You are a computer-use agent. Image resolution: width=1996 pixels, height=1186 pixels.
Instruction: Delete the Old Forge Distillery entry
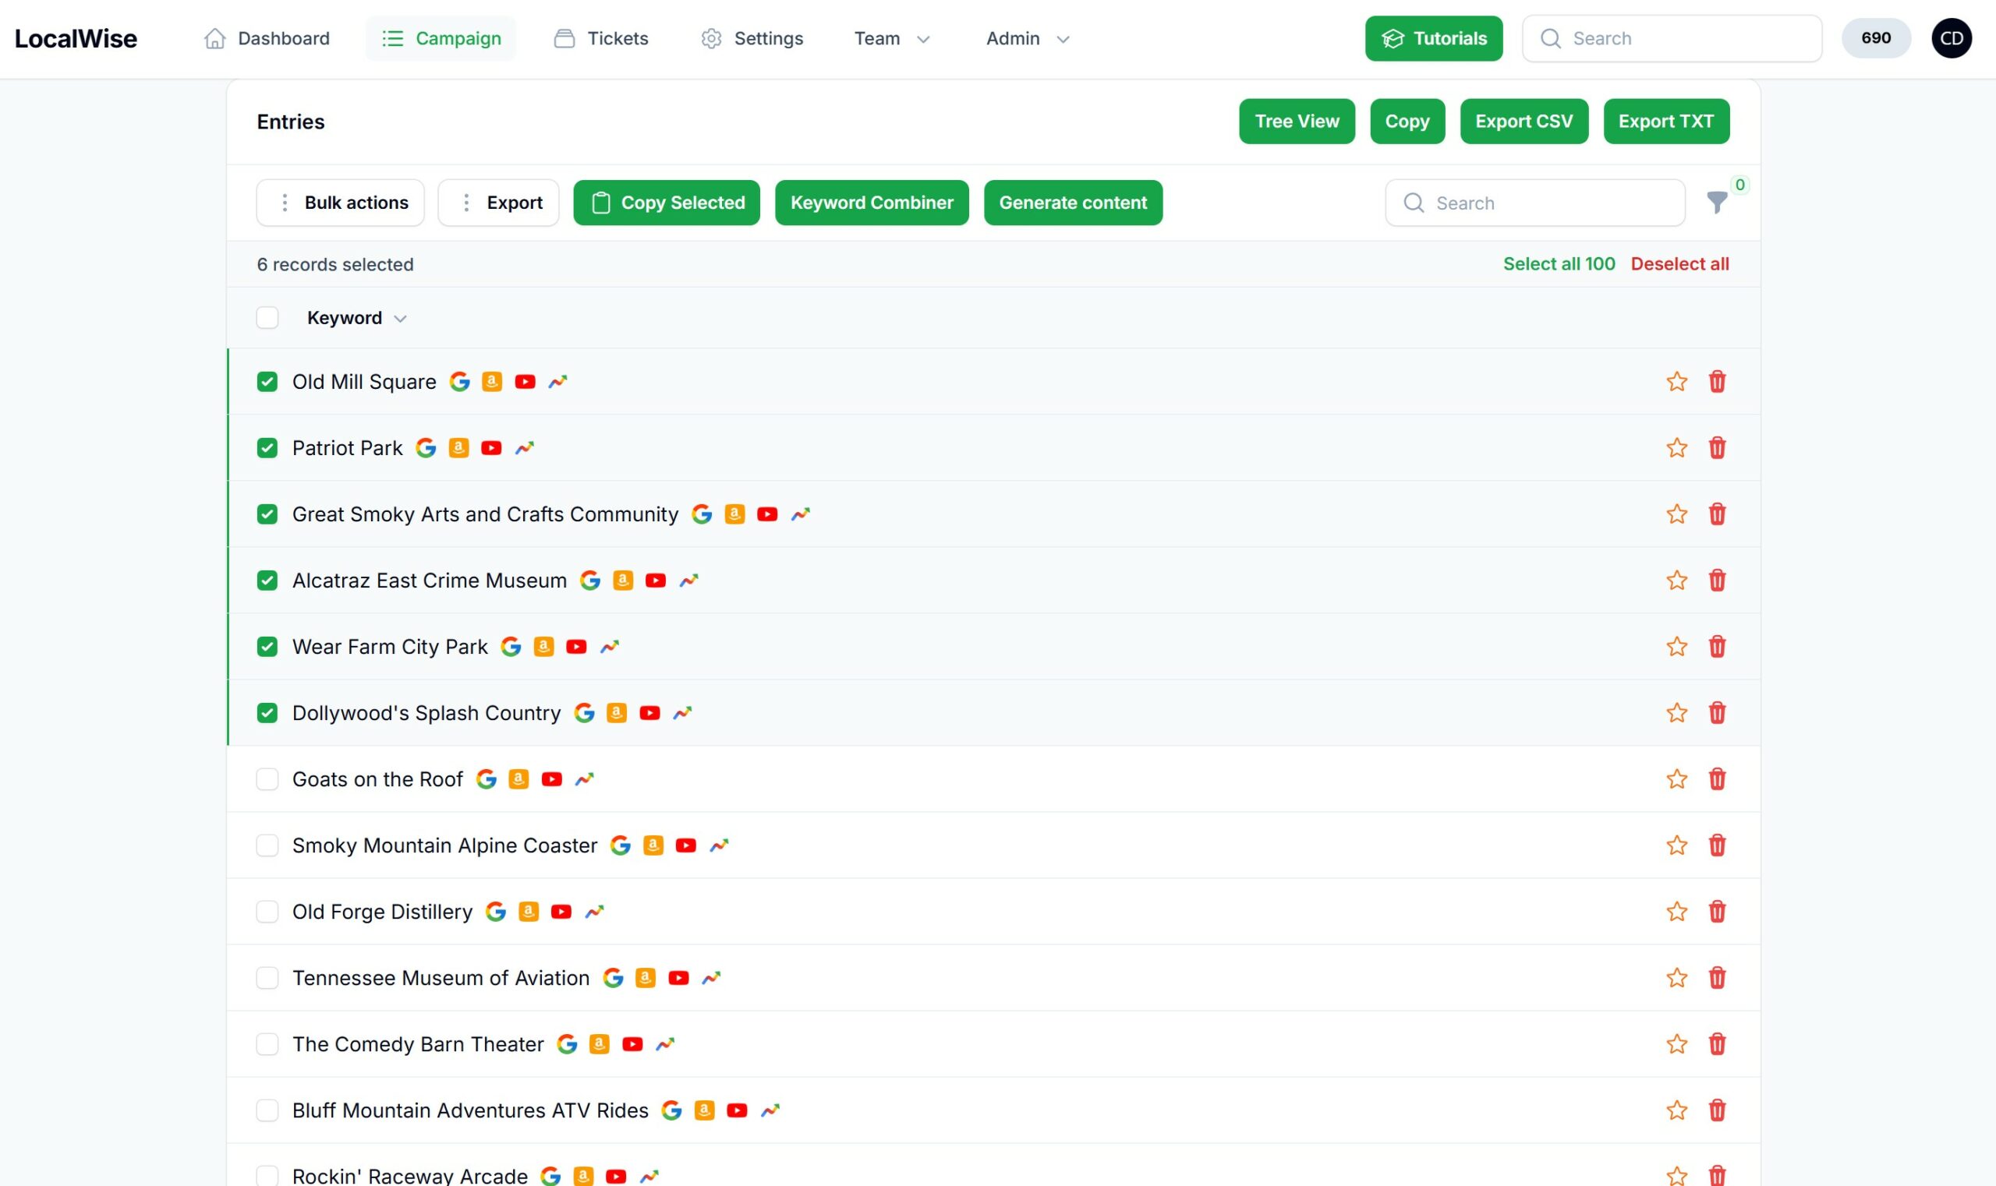click(x=1716, y=911)
